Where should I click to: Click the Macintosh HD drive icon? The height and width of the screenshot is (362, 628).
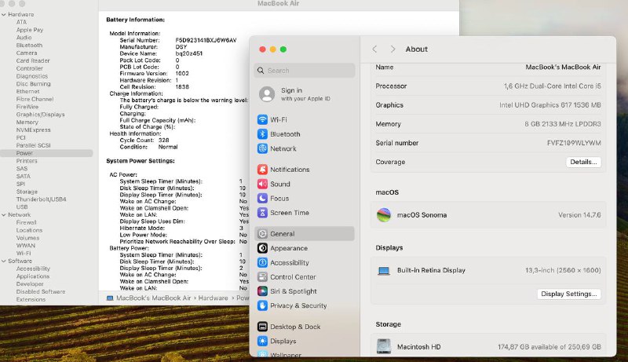point(384,346)
